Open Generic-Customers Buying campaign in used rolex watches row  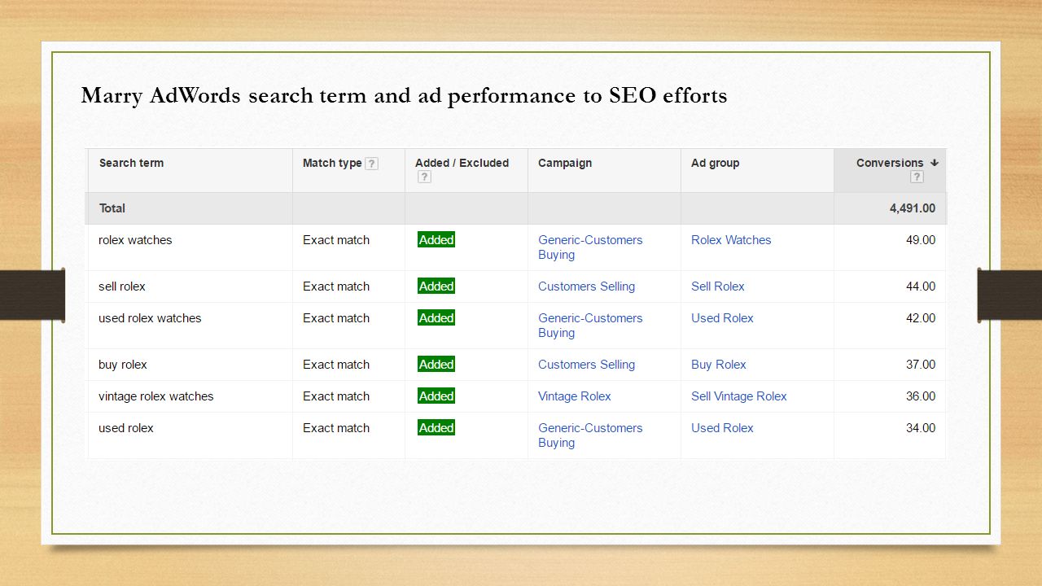point(590,326)
